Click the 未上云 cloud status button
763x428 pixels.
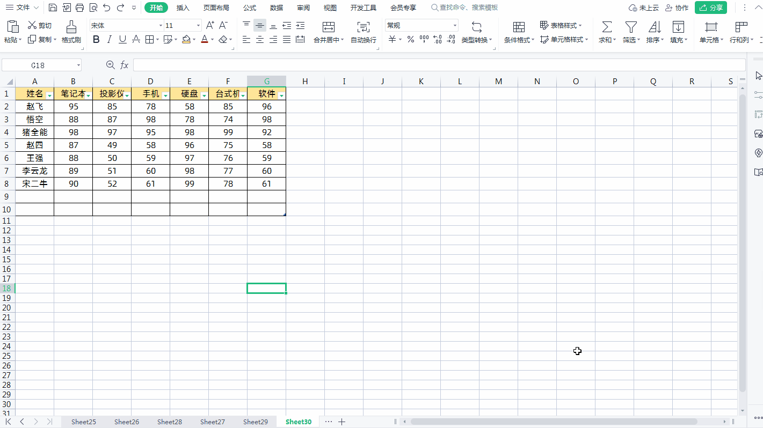click(x=644, y=8)
